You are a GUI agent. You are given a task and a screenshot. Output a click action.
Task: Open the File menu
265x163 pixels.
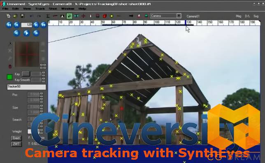[x=5, y=9]
